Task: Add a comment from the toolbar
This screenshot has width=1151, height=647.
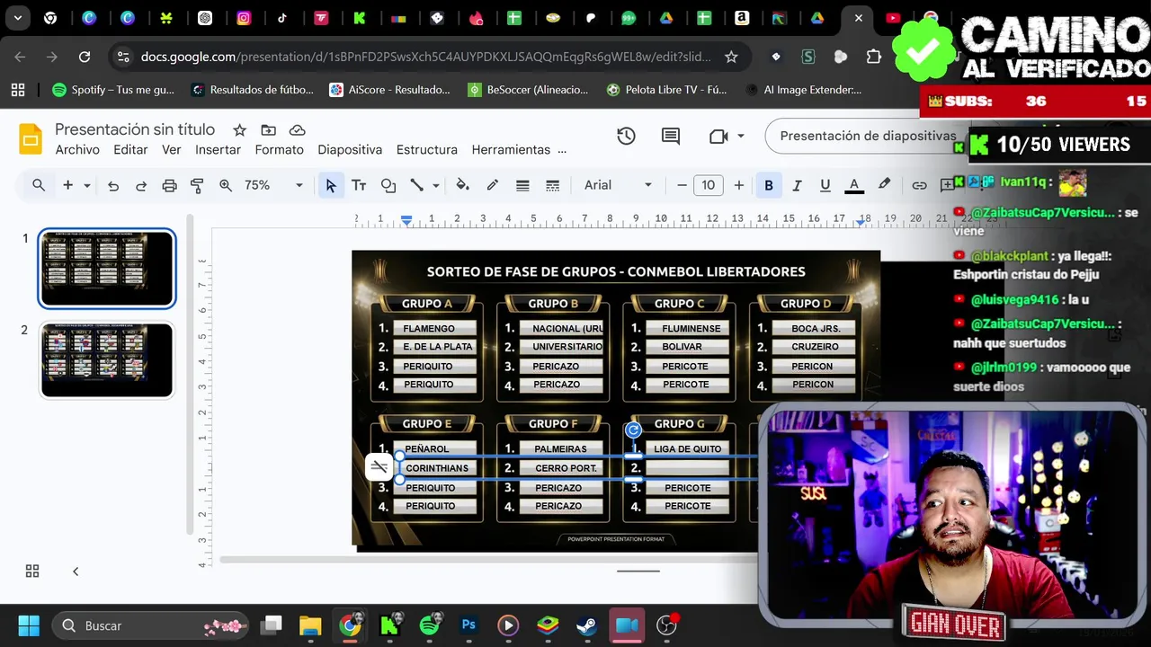Action: click(x=947, y=185)
